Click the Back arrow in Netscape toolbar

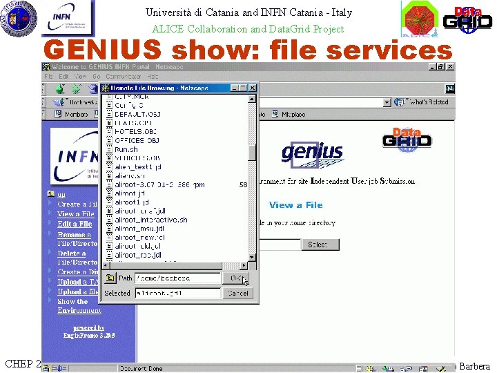60,89
